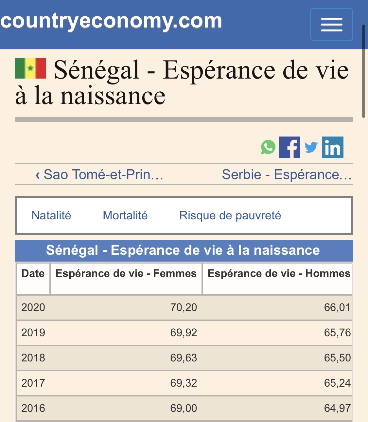Click the Senegal flag icon
368x422 pixels.
coord(30,68)
